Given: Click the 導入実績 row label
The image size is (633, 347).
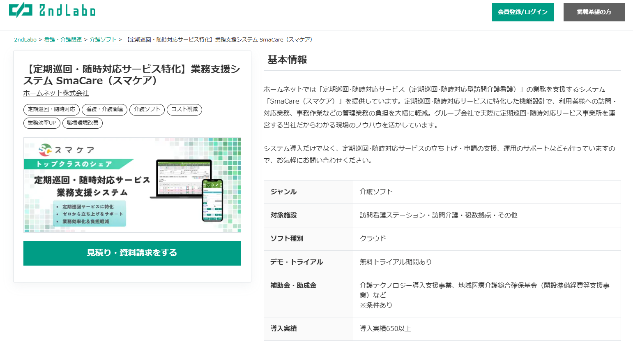Looking at the screenshot, I should pyautogui.click(x=283, y=329).
